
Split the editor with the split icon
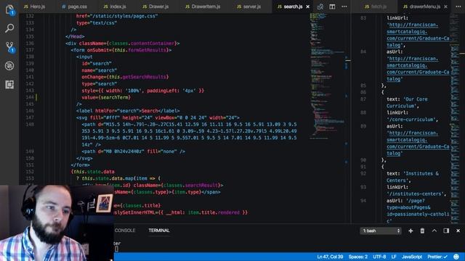pyautogui.click(x=332, y=7)
